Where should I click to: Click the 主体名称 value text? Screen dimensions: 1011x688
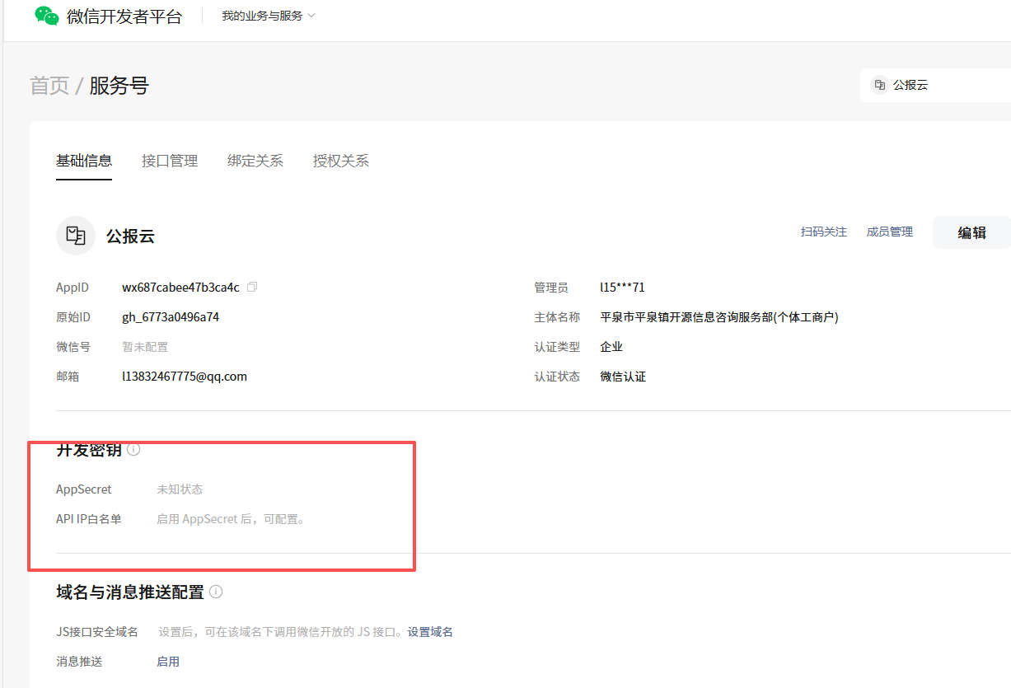coord(719,317)
